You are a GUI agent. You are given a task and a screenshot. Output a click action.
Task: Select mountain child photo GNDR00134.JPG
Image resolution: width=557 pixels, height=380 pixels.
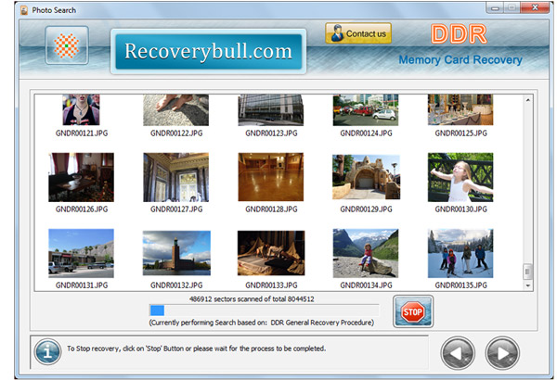pyautogui.click(x=366, y=253)
